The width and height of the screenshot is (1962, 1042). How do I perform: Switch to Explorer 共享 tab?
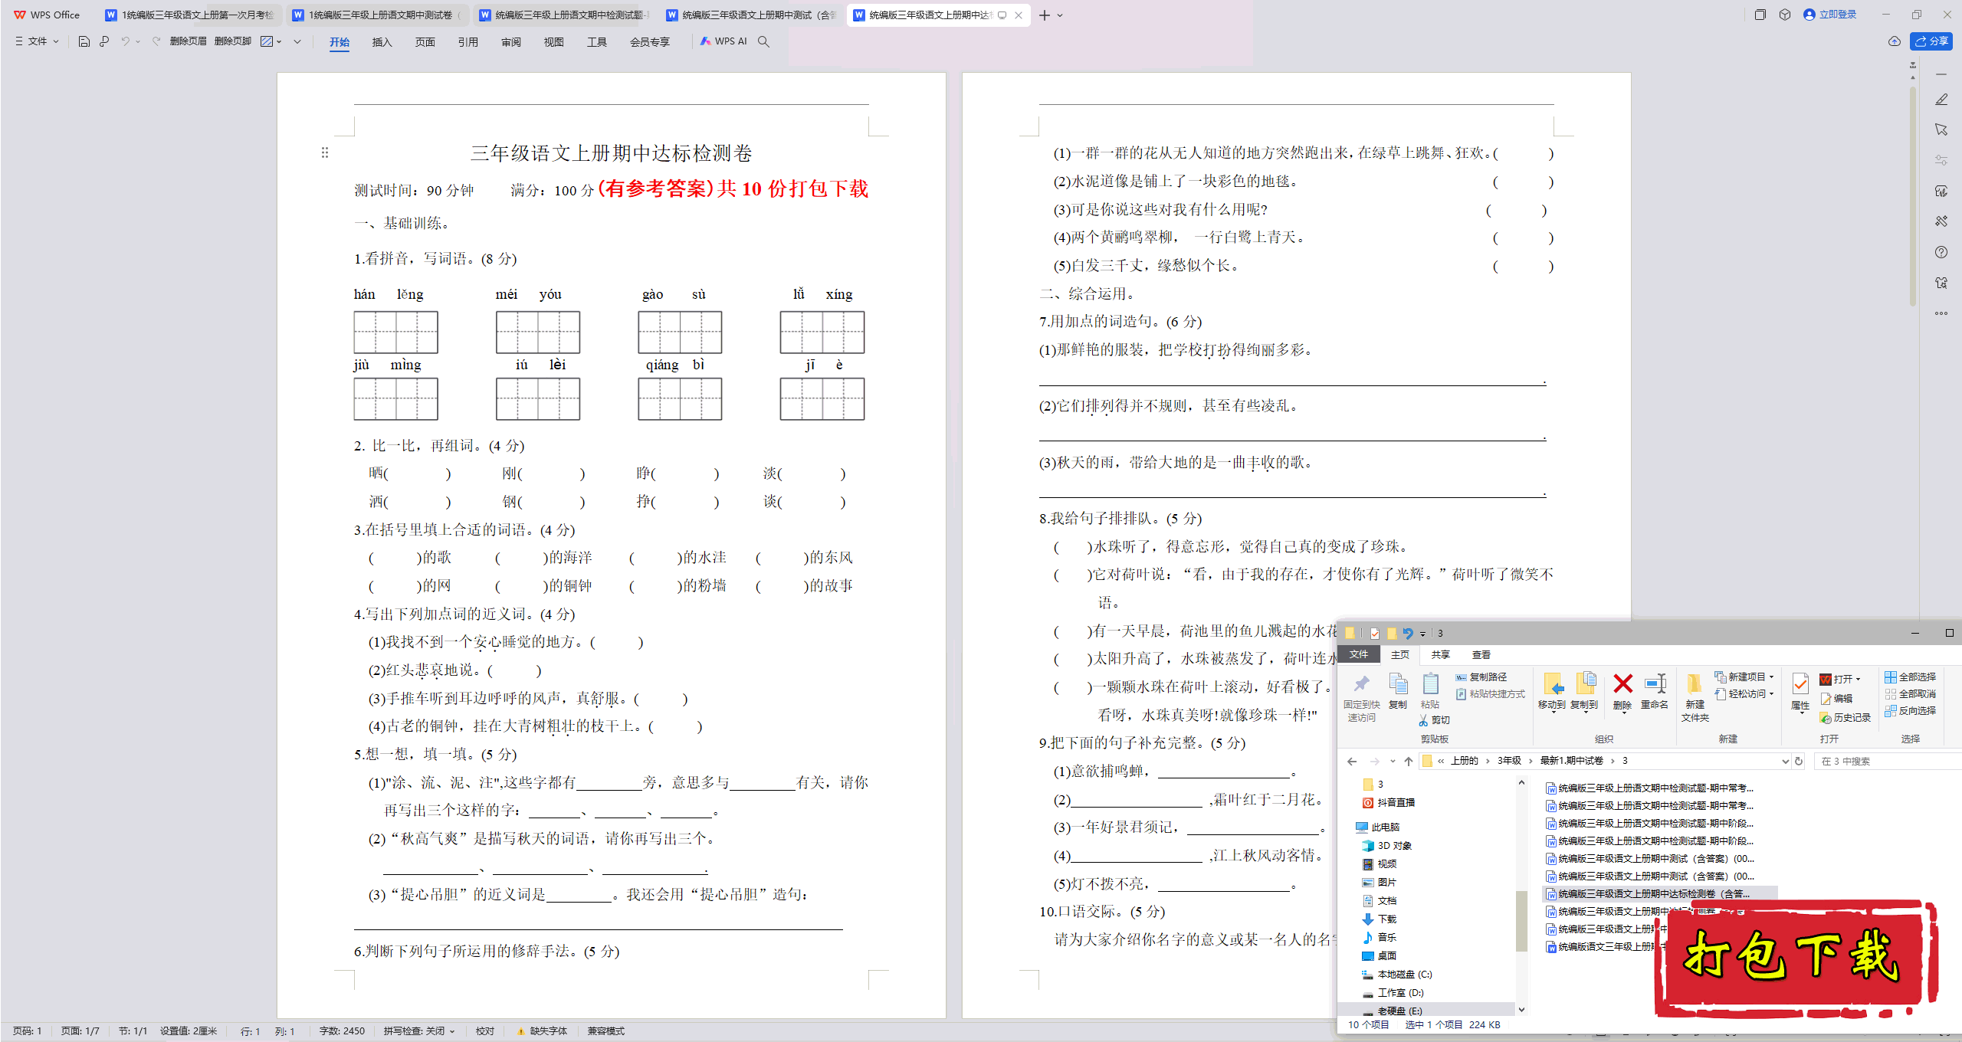click(x=1440, y=655)
